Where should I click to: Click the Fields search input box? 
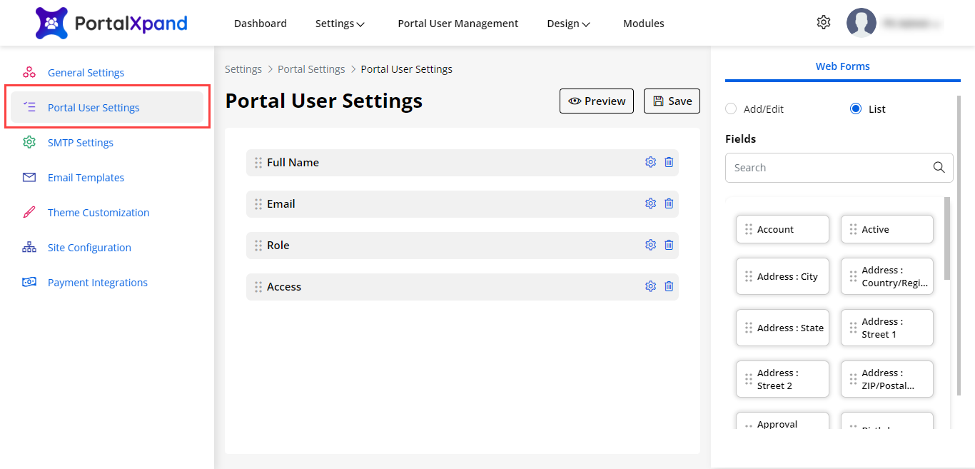(x=828, y=168)
